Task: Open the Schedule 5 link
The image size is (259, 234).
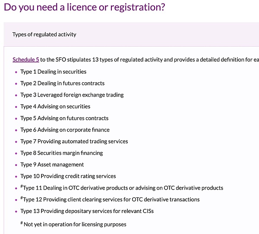Action: [x=26, y=59]
